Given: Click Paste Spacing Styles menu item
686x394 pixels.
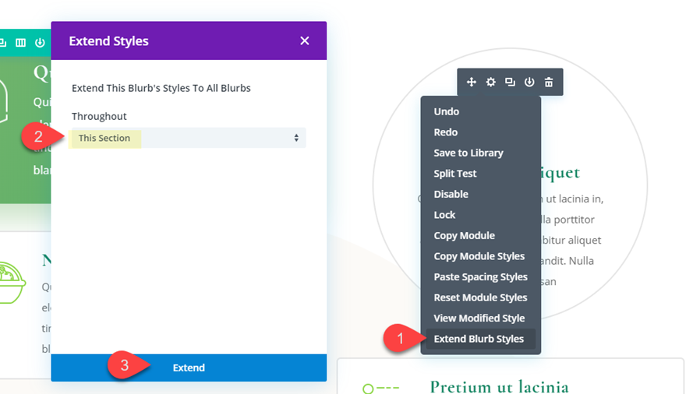Looking at the screenshot, I should pos(480,276).
